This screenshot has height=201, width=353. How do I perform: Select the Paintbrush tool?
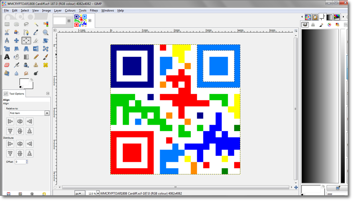point(45,57)
